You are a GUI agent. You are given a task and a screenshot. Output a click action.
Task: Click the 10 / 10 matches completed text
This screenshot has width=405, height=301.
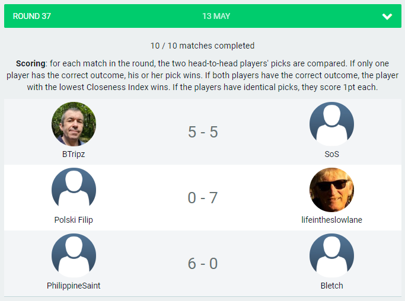pos(203,46)
